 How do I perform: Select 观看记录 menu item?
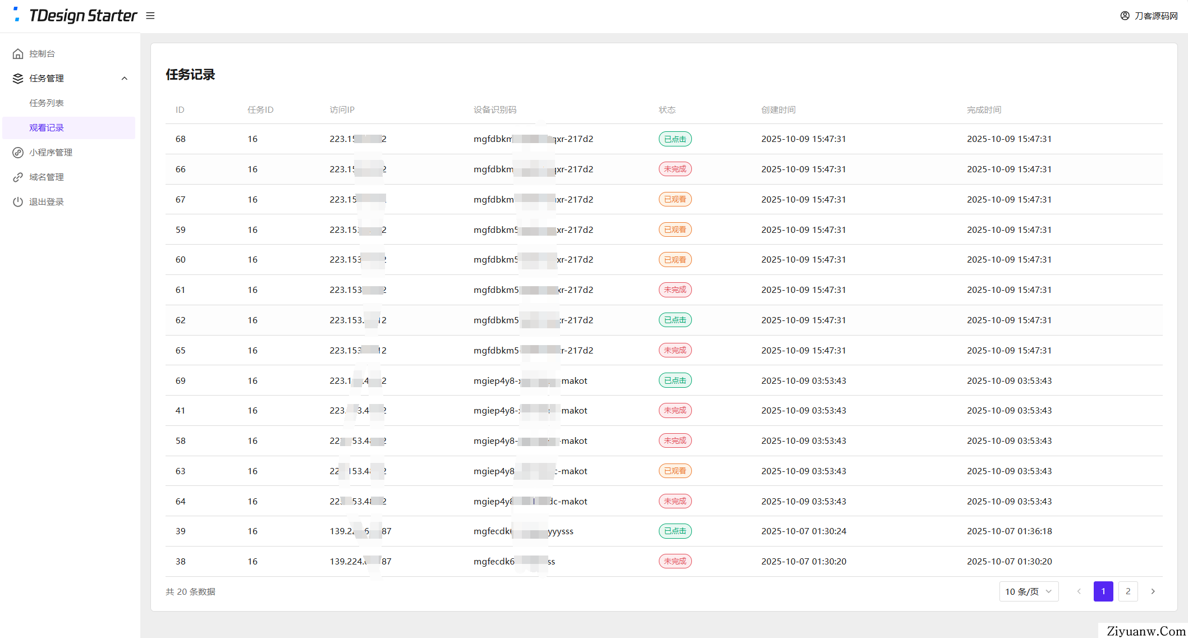47,128
